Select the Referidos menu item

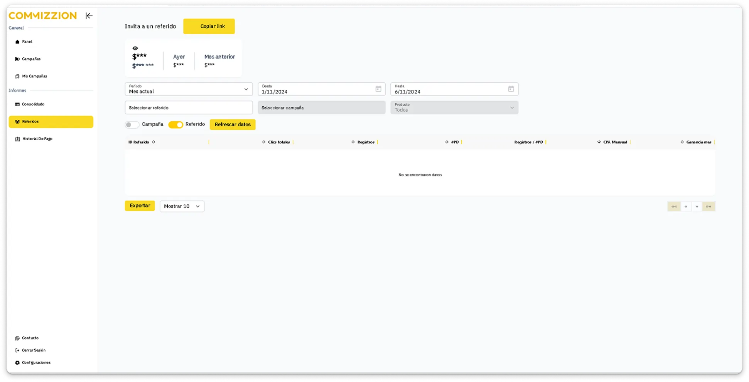click(x=51, y=122)
